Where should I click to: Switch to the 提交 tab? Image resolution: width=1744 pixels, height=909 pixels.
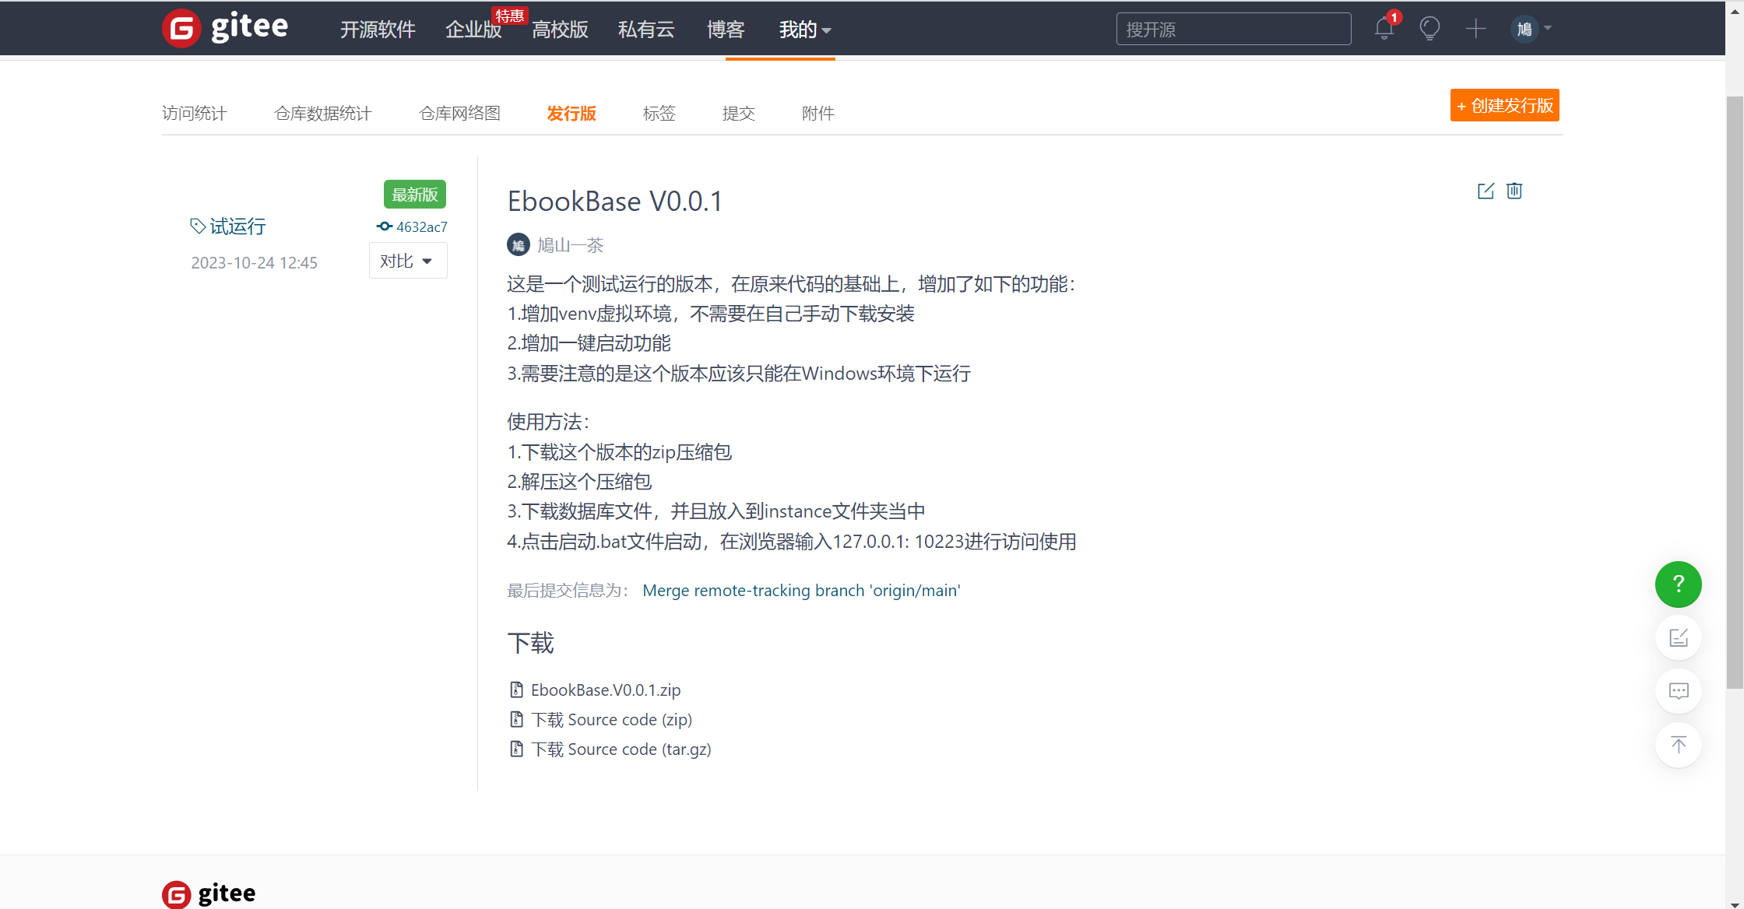pos(738,114)
